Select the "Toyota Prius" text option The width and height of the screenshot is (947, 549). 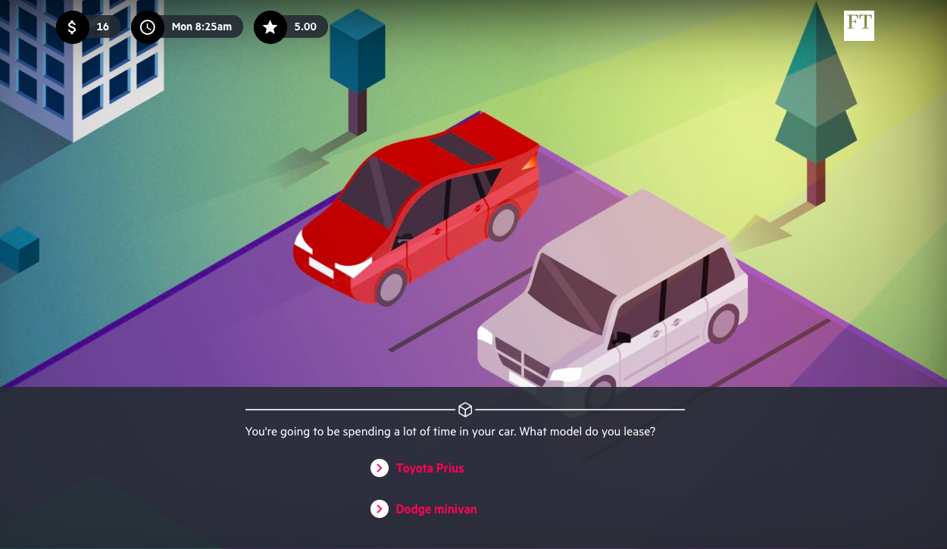click(x=430, y=469)
